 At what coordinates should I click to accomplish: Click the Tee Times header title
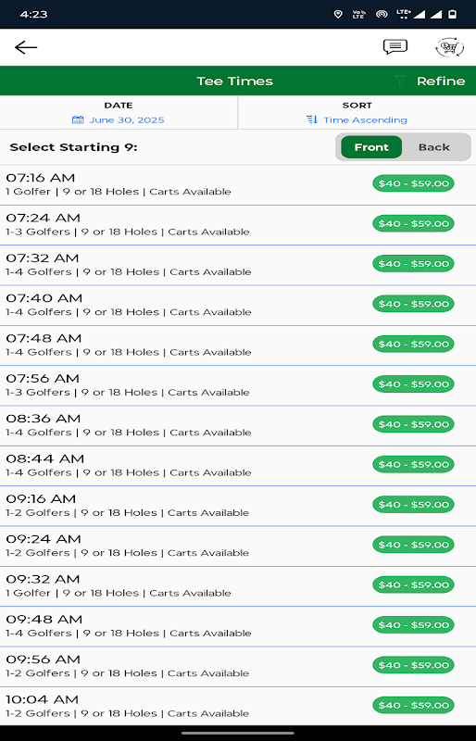[x=235, y=81]
